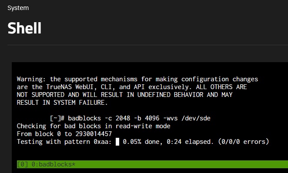Select the 0:badblocks* tmux window label

point(53,164)
